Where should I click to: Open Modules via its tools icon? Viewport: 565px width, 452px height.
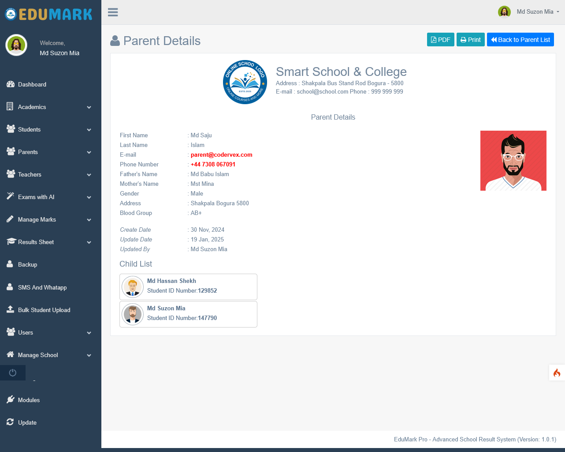[10, 400]
